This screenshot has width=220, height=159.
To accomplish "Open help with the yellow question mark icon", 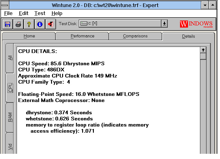I will (x=29, y=24).
